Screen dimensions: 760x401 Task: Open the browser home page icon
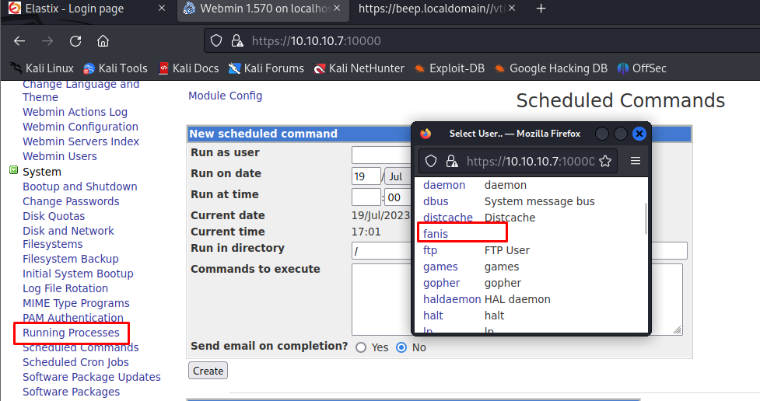(103, 41)
